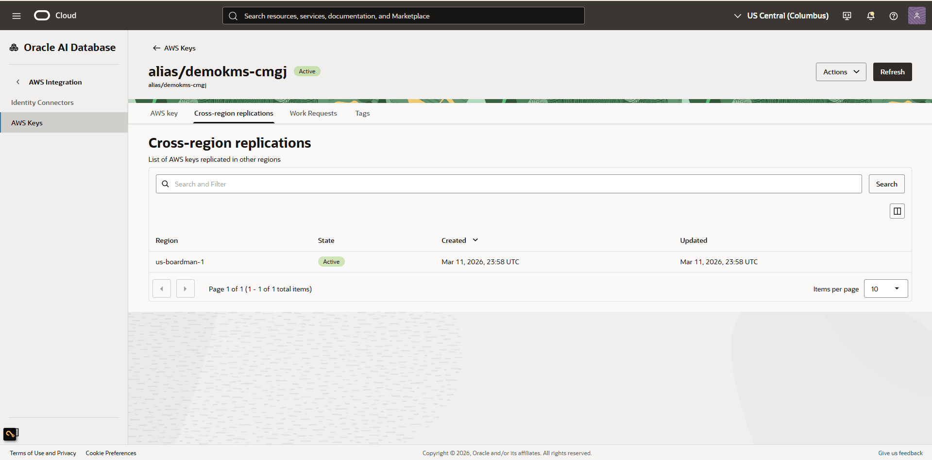Open the Actions dropdown
The width and height of the screenshot is (932, 460).
[841, 71]
